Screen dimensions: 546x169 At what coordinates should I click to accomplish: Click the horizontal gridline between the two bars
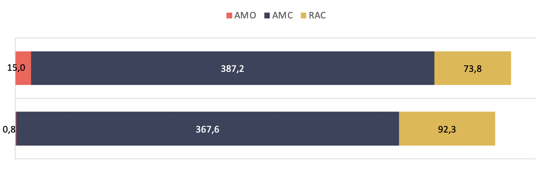pyautogui.click(x=274, y=98)
